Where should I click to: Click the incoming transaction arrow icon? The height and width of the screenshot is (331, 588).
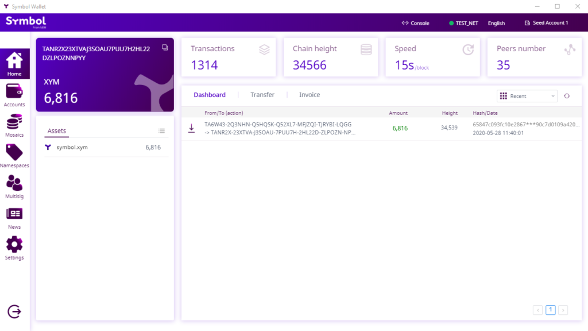pyautogui.click(x=192, y=128)
